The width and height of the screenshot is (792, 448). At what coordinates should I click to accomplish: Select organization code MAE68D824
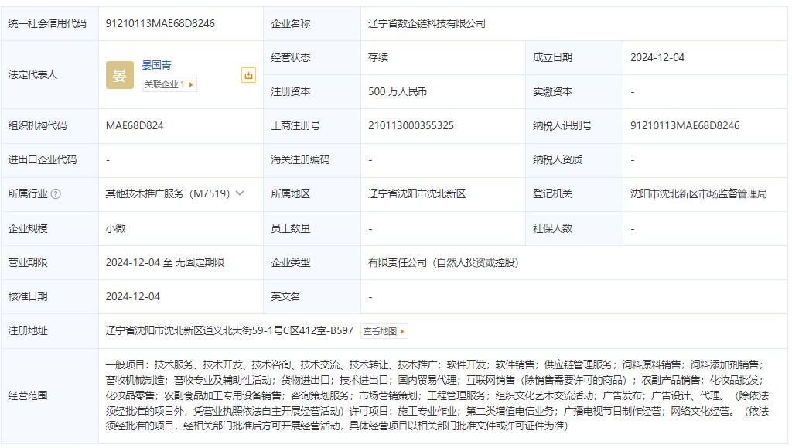[x=135, y=126]
